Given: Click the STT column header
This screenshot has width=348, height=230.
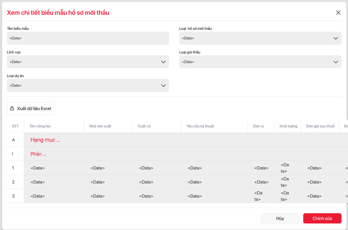Looking at the screenshot, I should pos(15,126).
